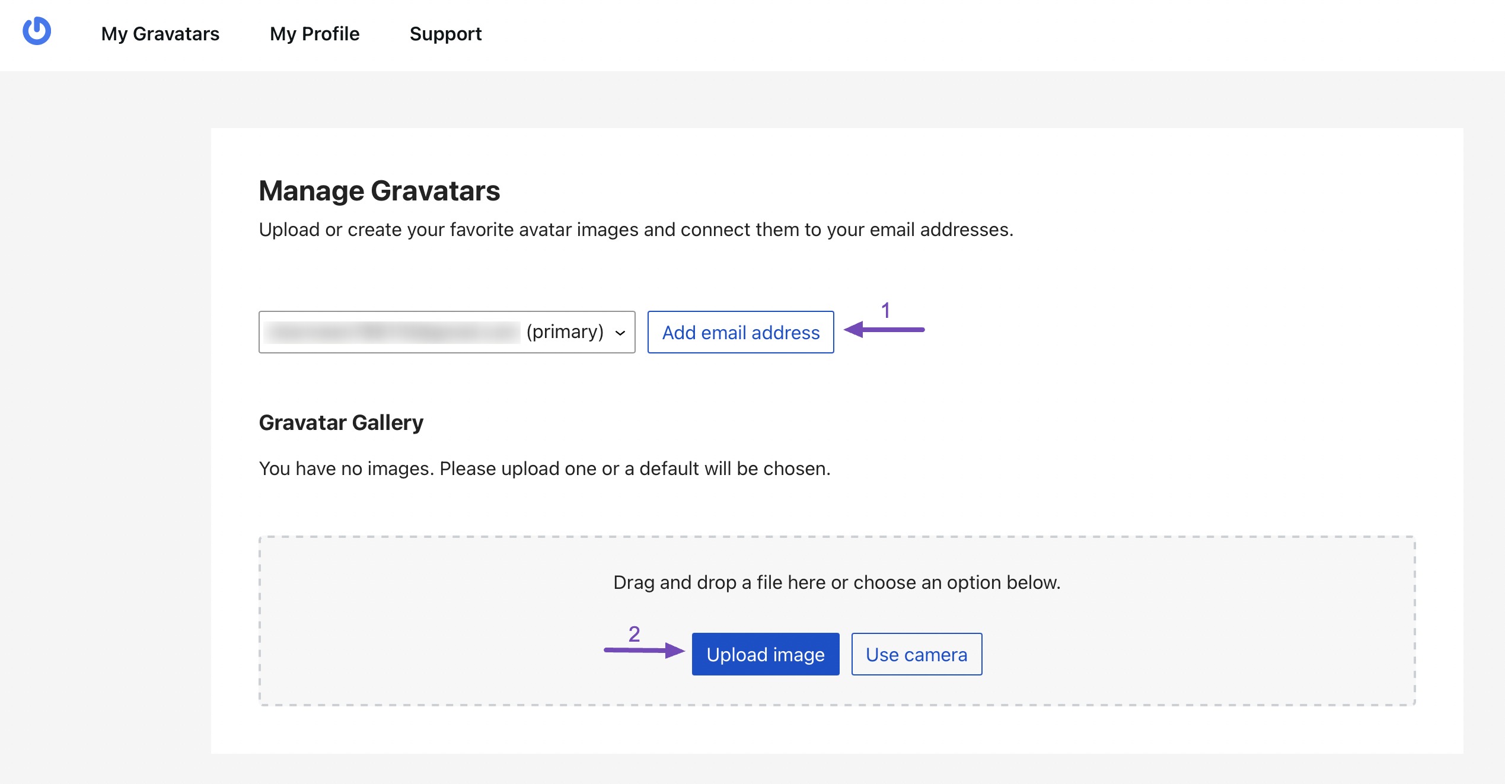This screenshot has width=1505, height=784.
Task: Click the Use camera button icon
Action: coord(916,654)
